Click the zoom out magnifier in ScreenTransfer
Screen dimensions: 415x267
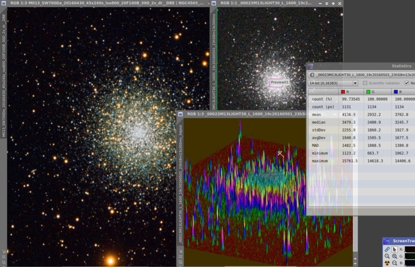395,263
